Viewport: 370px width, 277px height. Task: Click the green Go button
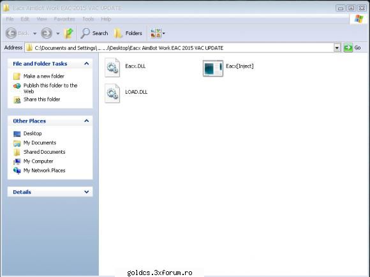point(352,48)
